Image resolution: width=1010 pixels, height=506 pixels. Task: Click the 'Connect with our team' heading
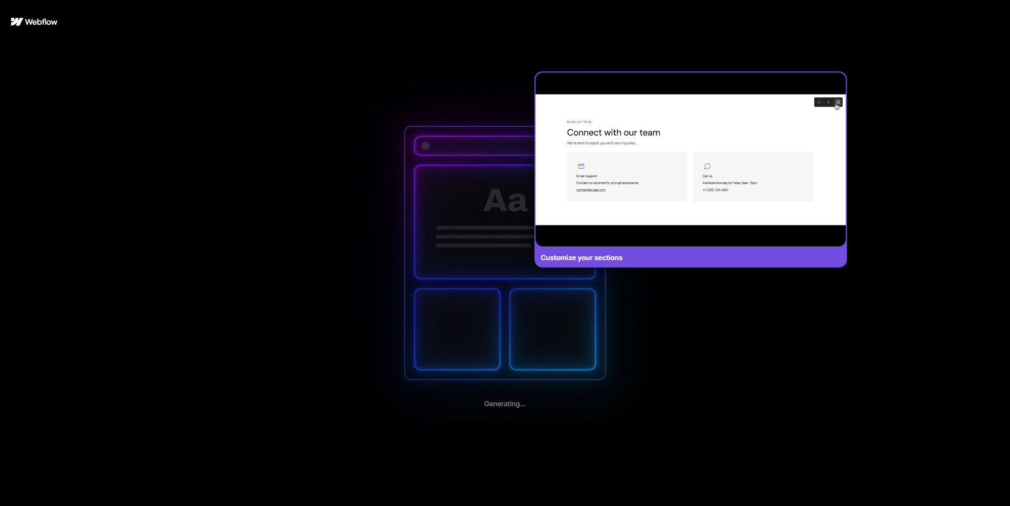point(613,132)
